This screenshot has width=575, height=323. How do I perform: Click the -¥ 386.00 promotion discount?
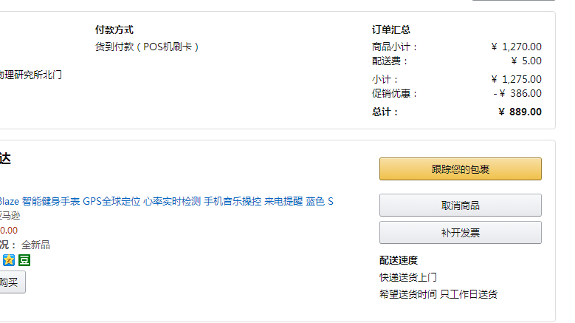pos(517,93)
